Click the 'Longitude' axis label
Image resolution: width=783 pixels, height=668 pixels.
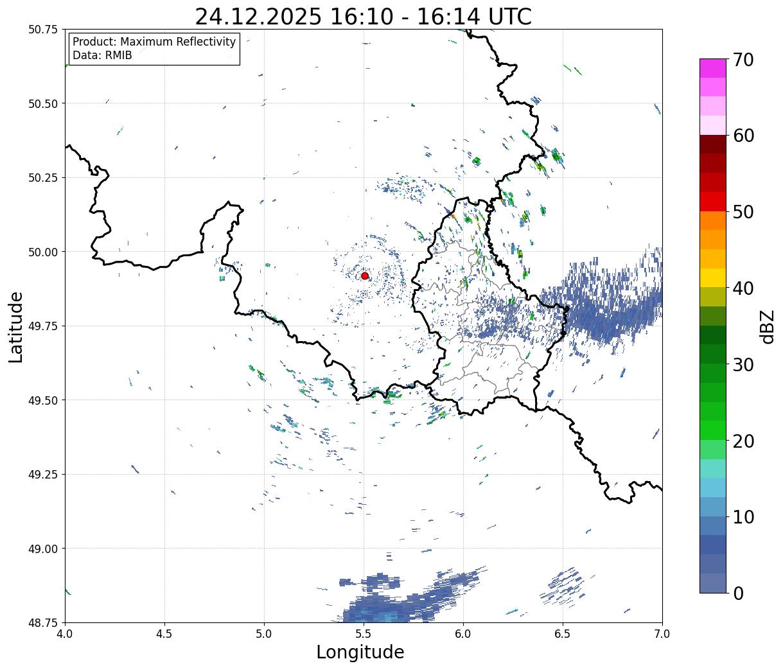[x=360, y=652]
